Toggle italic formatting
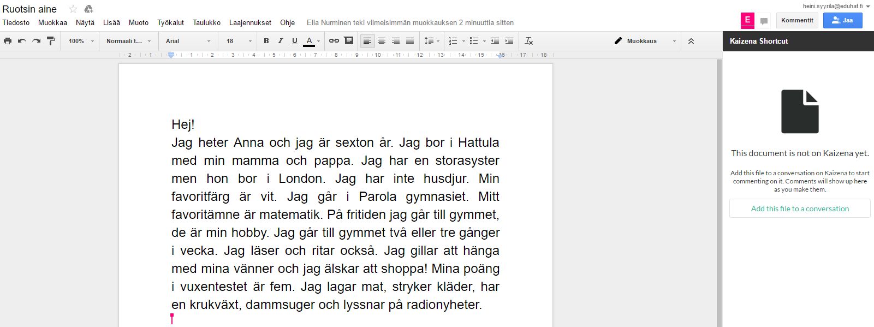The width and height of the screenshot is (874, 327). pos(281,41)
